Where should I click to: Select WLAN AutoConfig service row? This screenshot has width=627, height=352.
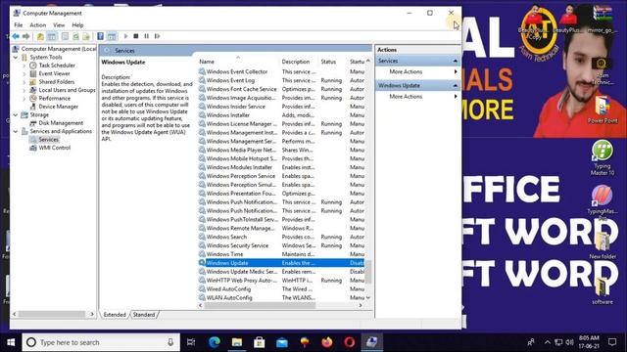[x=281, y=297]
